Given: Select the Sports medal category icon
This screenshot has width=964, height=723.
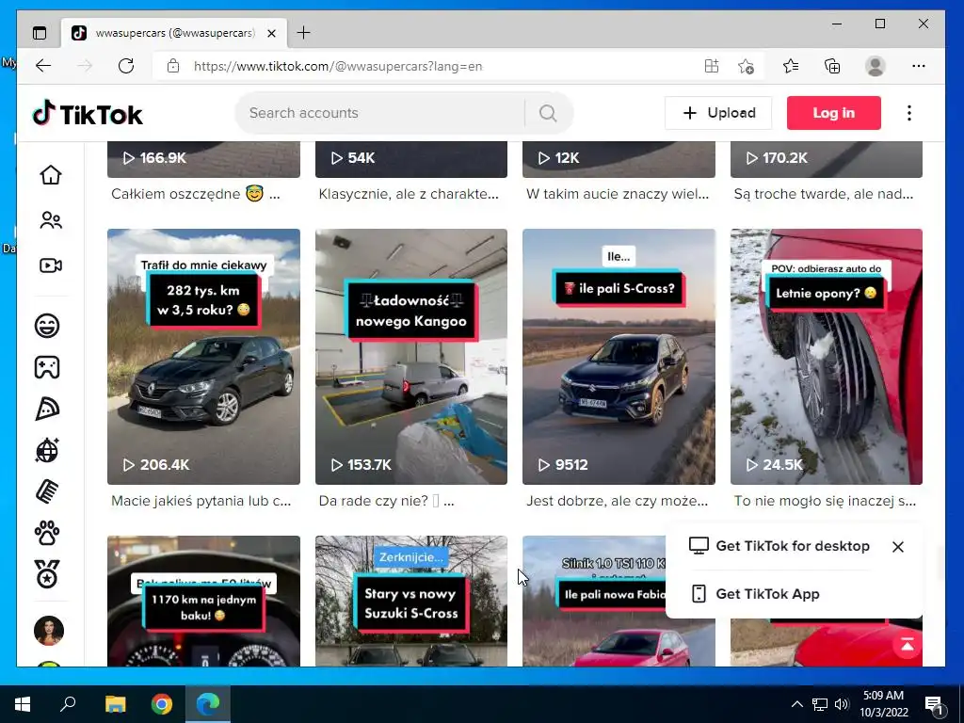Looking at the screenshot, I should (47, 574).
